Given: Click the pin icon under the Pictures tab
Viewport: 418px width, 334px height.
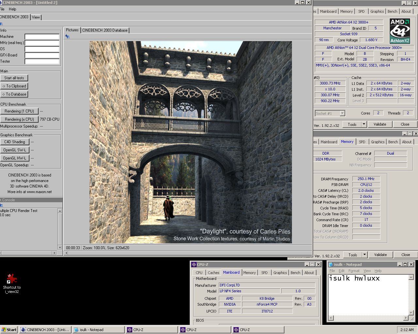Looking at the screenshot, I should 67,37.
